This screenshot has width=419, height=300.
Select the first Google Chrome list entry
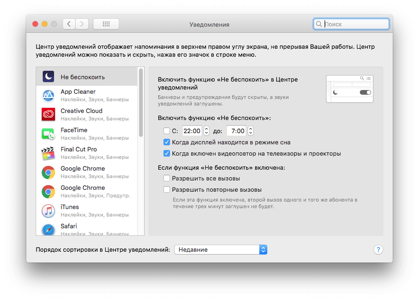click(x=83, y=172)
